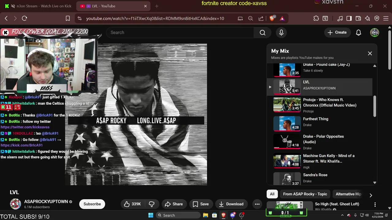
Task: Open options for So High (feat. Ghost Loft)
Action: click(x=375, y=204)
